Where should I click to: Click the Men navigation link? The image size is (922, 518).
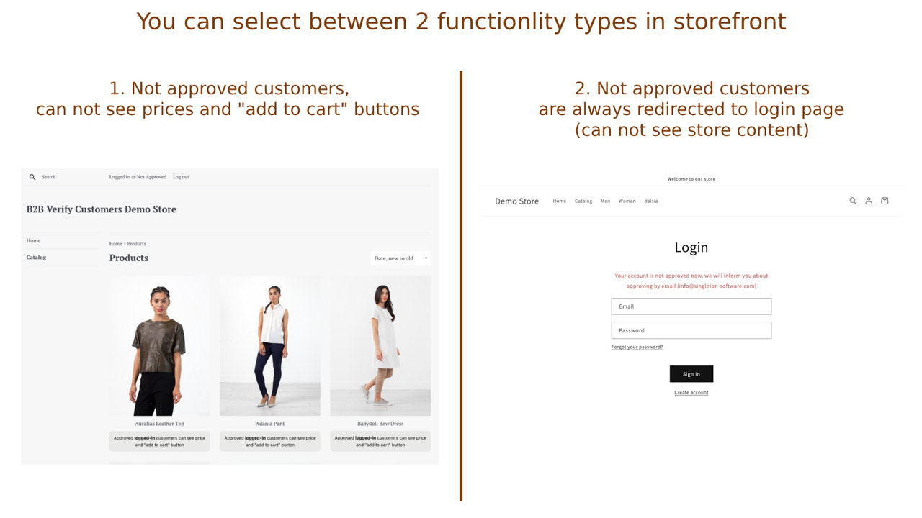click(605, 201)
